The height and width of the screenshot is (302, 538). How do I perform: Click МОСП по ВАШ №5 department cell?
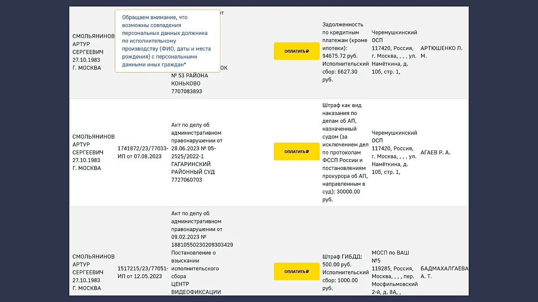pos(395,272)
